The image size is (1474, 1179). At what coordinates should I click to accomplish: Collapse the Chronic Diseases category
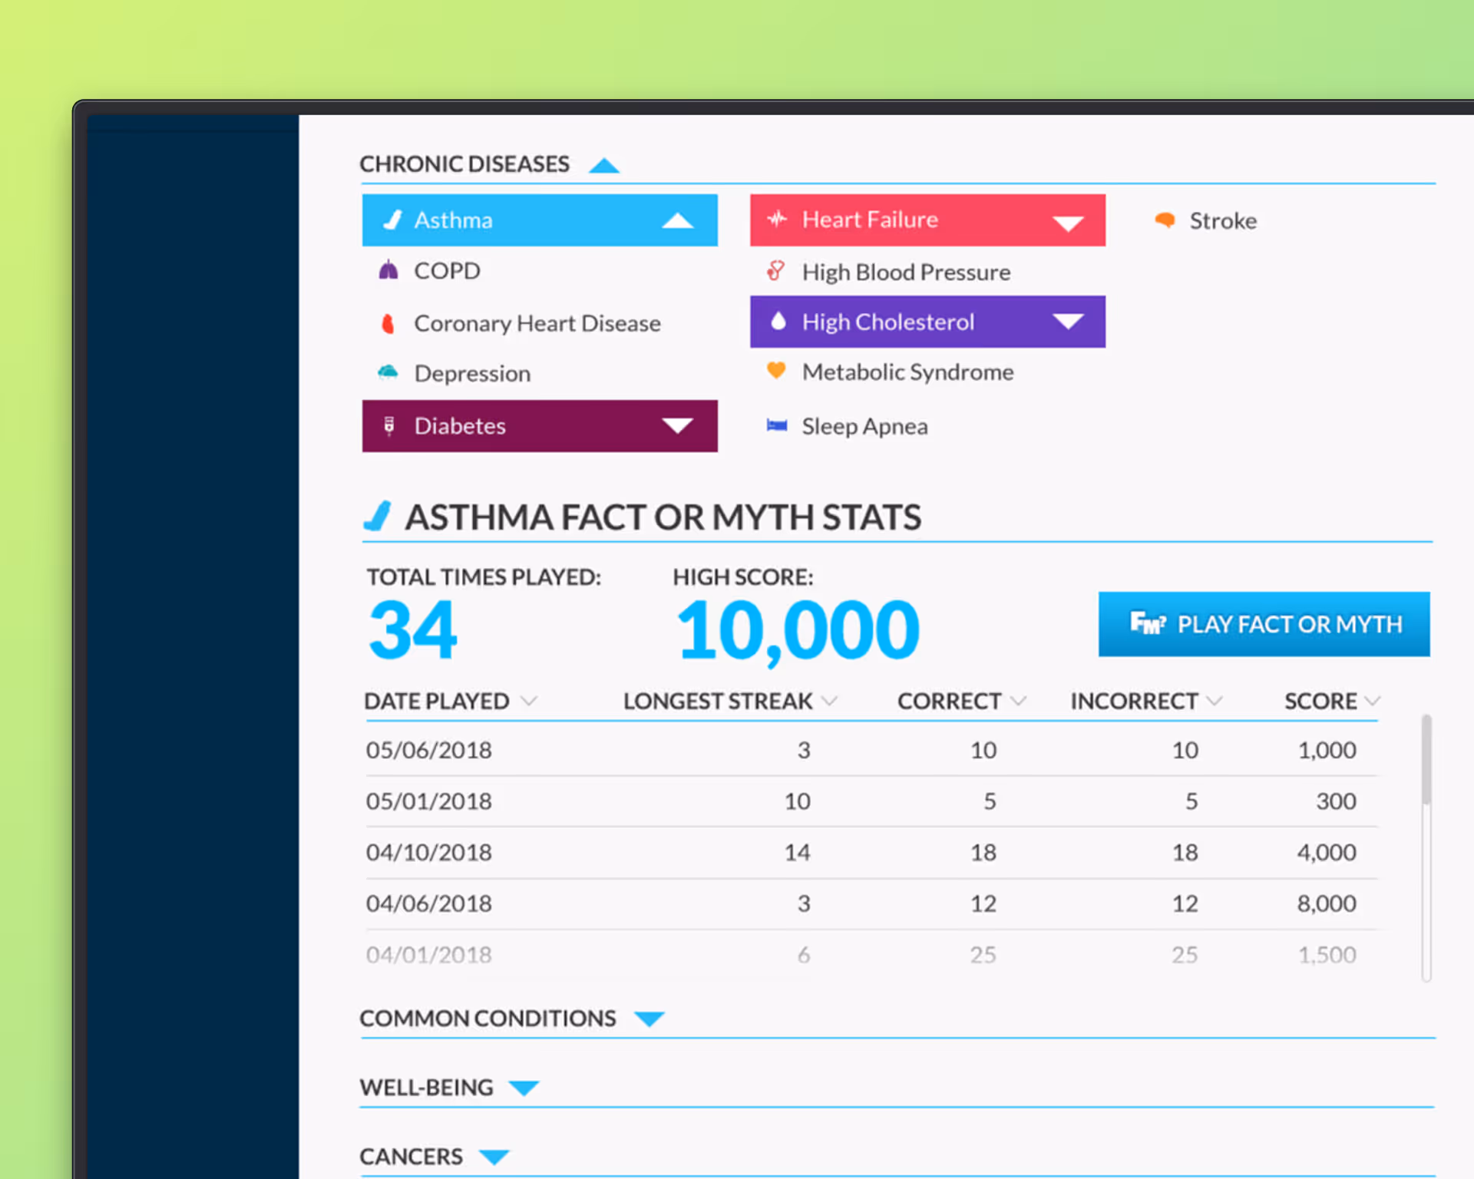click(604, 165)
